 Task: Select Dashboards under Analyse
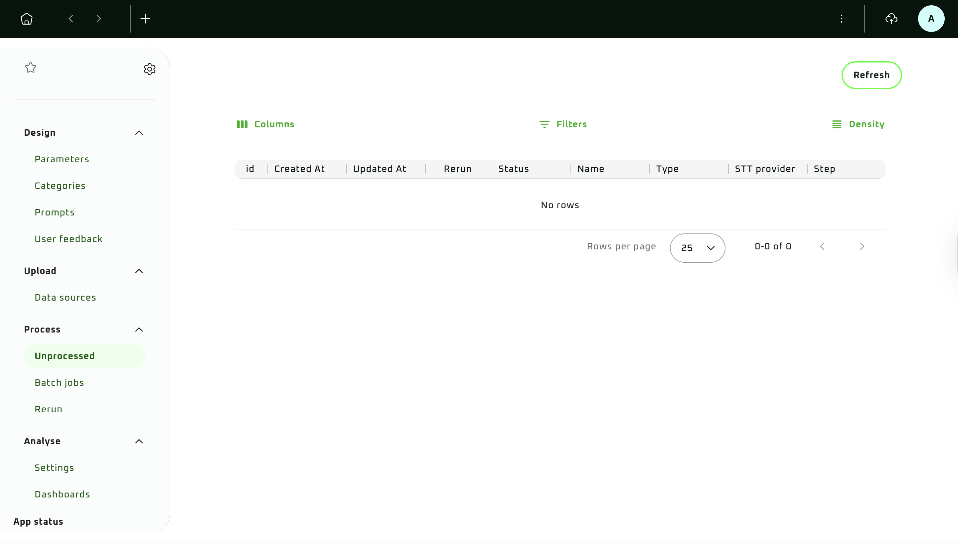[63, 494]
